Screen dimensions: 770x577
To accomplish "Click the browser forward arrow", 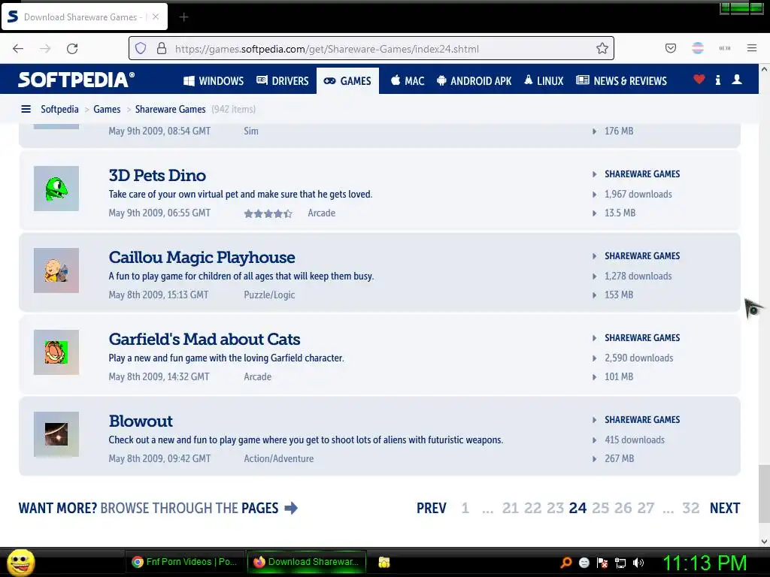I will pos(45,49).
